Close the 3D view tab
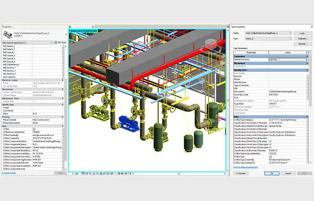Viewport: 314px width, 201px height. point(93,26)
